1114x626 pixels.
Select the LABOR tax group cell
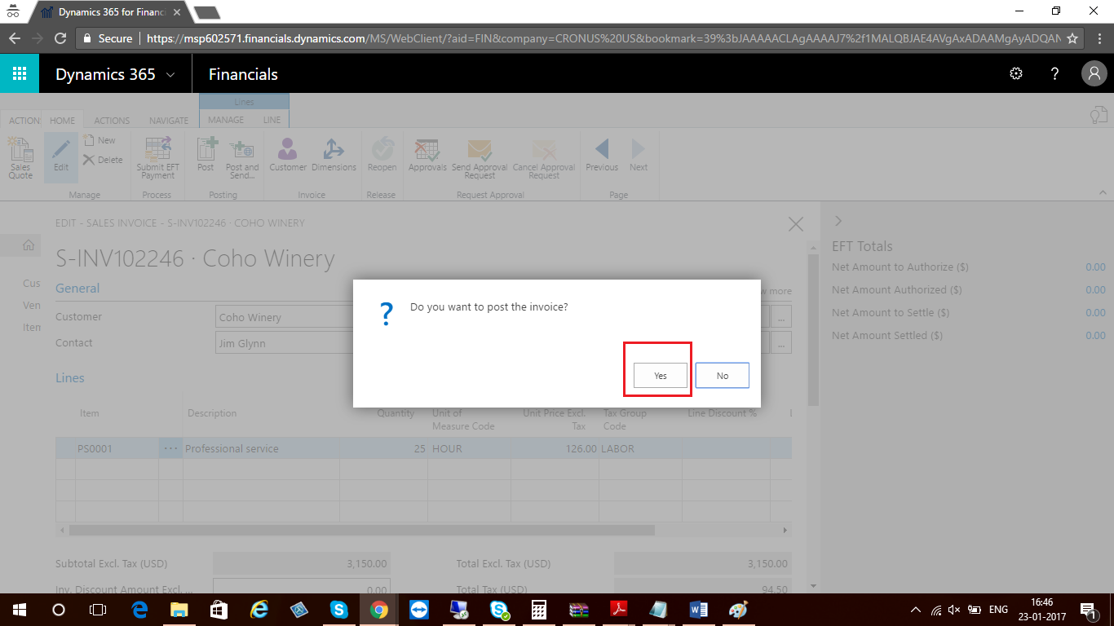[641, 448]
